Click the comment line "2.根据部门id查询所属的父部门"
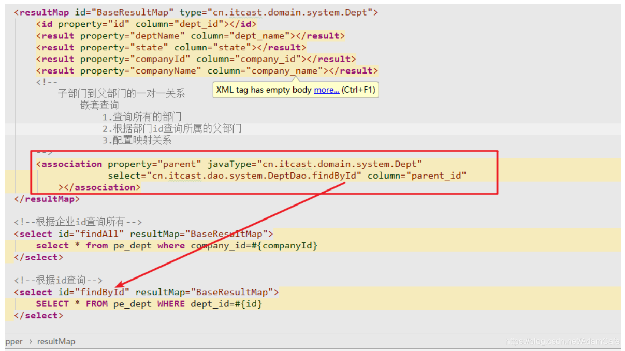The image size is (625, 351). pyautogui.click(x=172, y=128)
